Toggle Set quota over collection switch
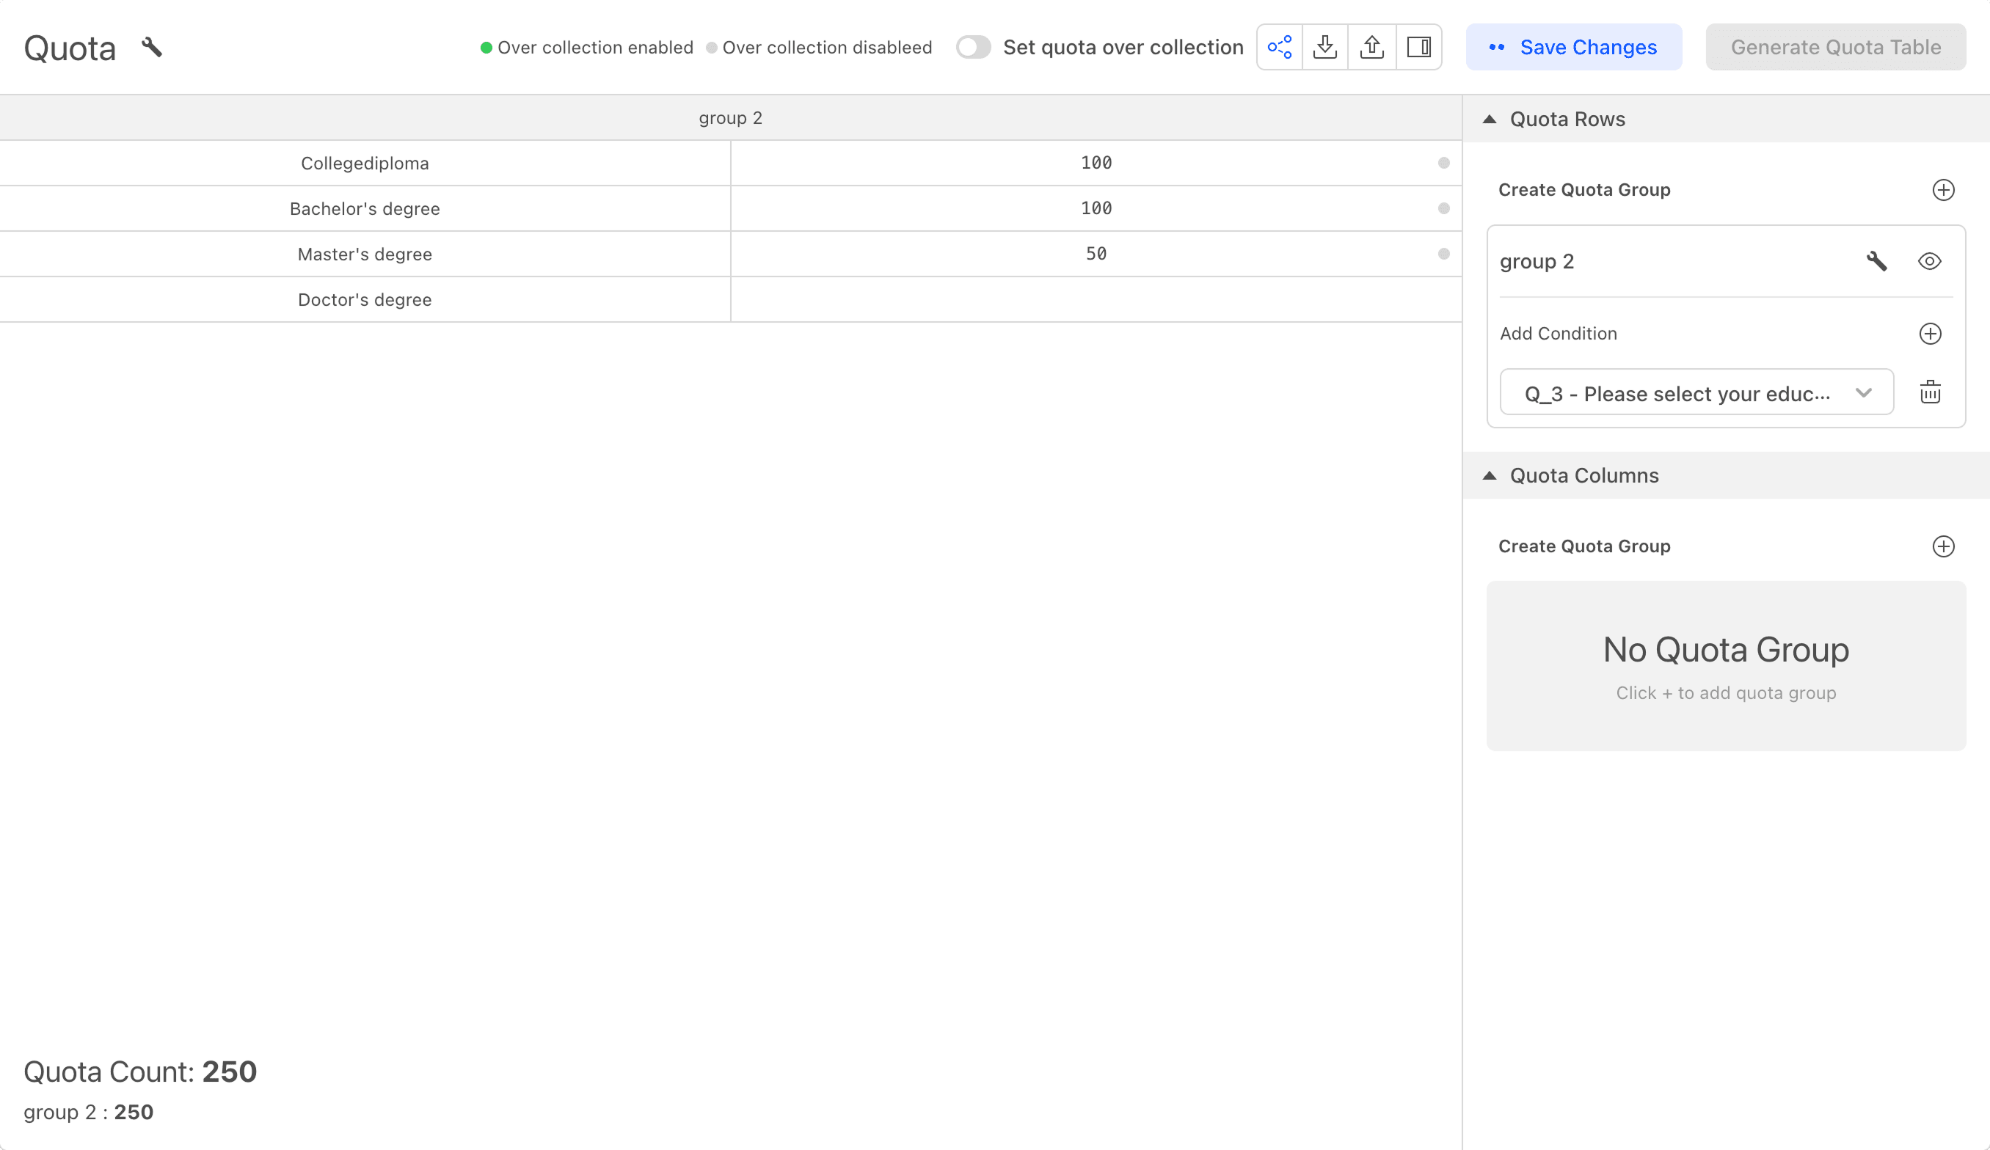This screenshot has width=1990, height=1150. click(973, 48)
